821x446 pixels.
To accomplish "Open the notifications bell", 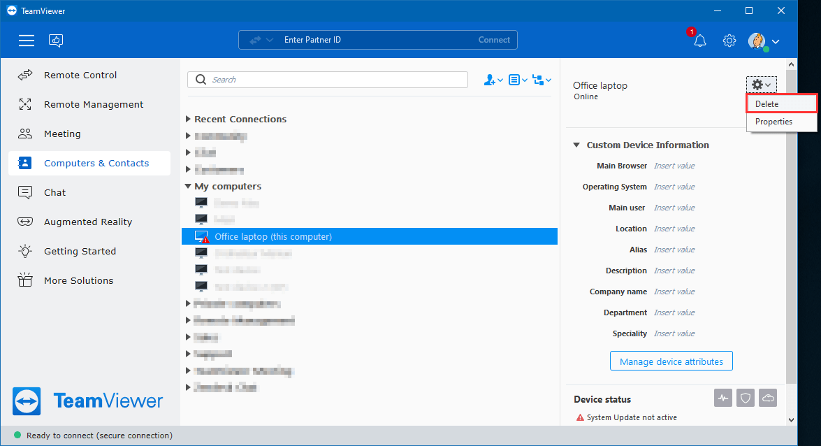I will [699, 41].
